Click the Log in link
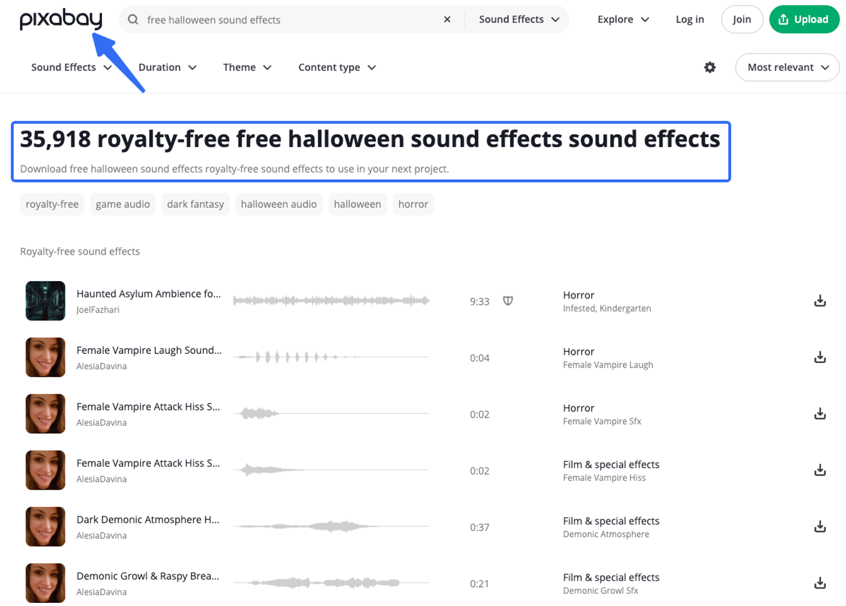Screen dimensions: 846x606 (x=689, y=20)
